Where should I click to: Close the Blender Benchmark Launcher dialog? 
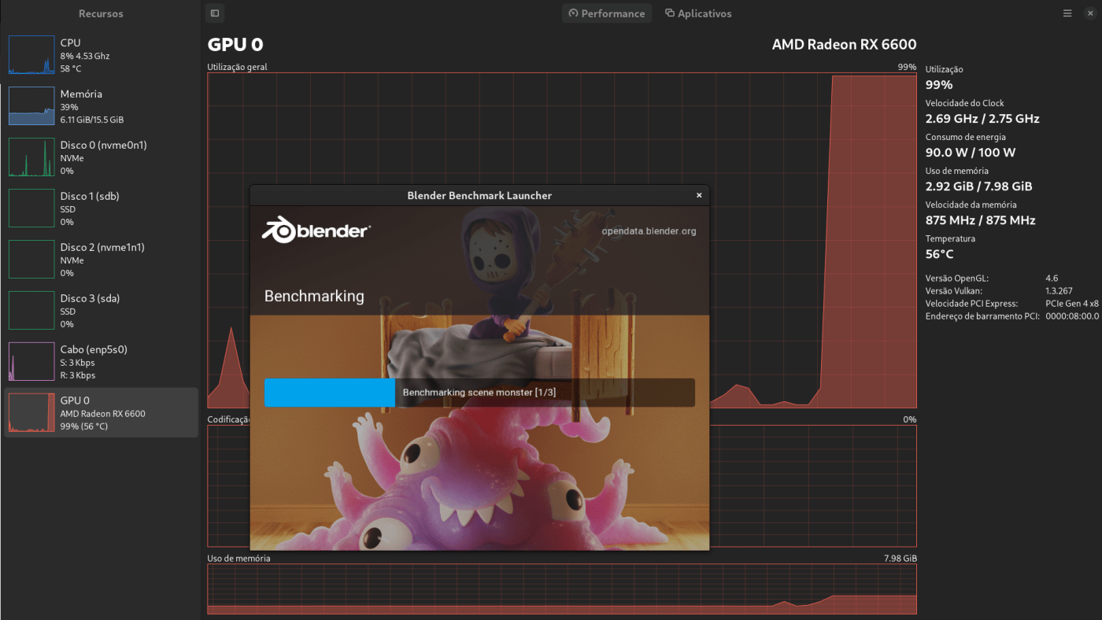pos(698,195)
